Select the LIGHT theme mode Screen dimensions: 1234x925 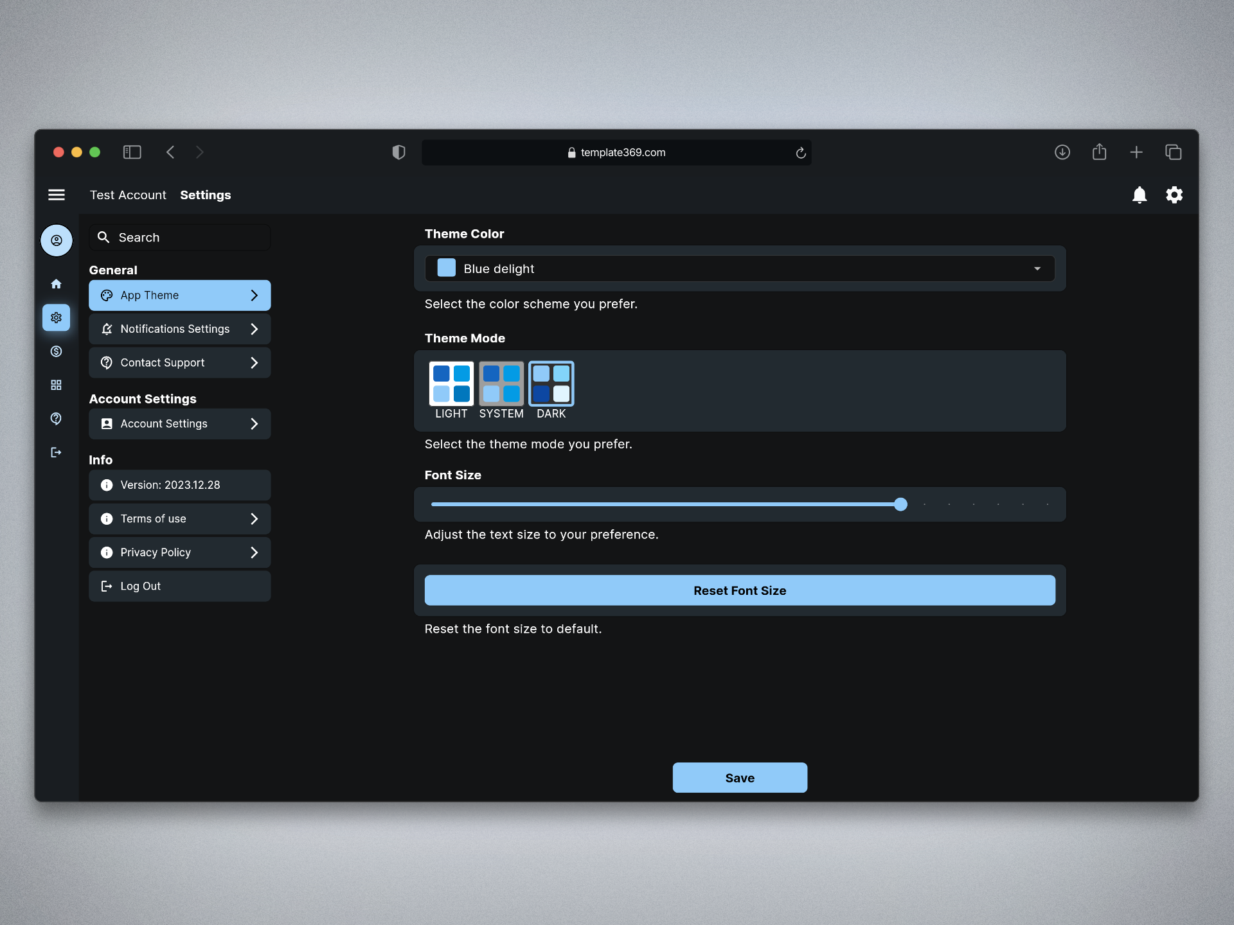[451, 391]
